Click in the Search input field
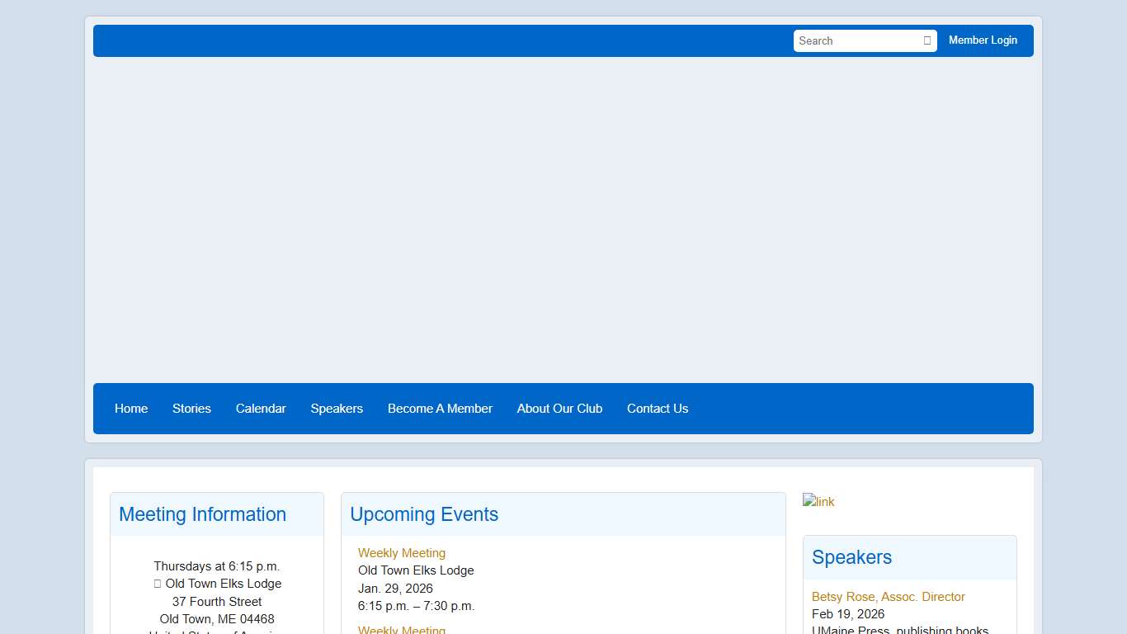 point(850,40)
